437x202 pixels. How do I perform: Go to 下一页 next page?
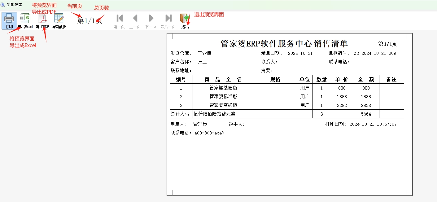click(x=151, y=18)
